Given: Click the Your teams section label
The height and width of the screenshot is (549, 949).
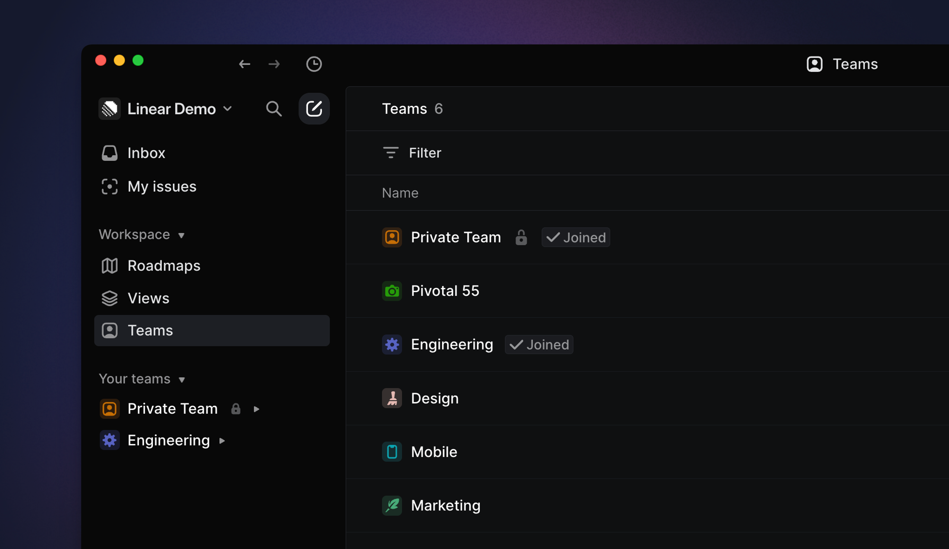Looking at the screenshot, I should tap(135, 379).
